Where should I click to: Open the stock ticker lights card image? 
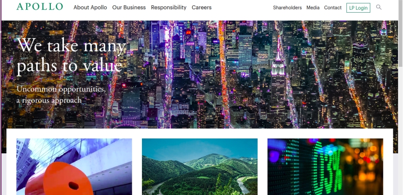325,167
